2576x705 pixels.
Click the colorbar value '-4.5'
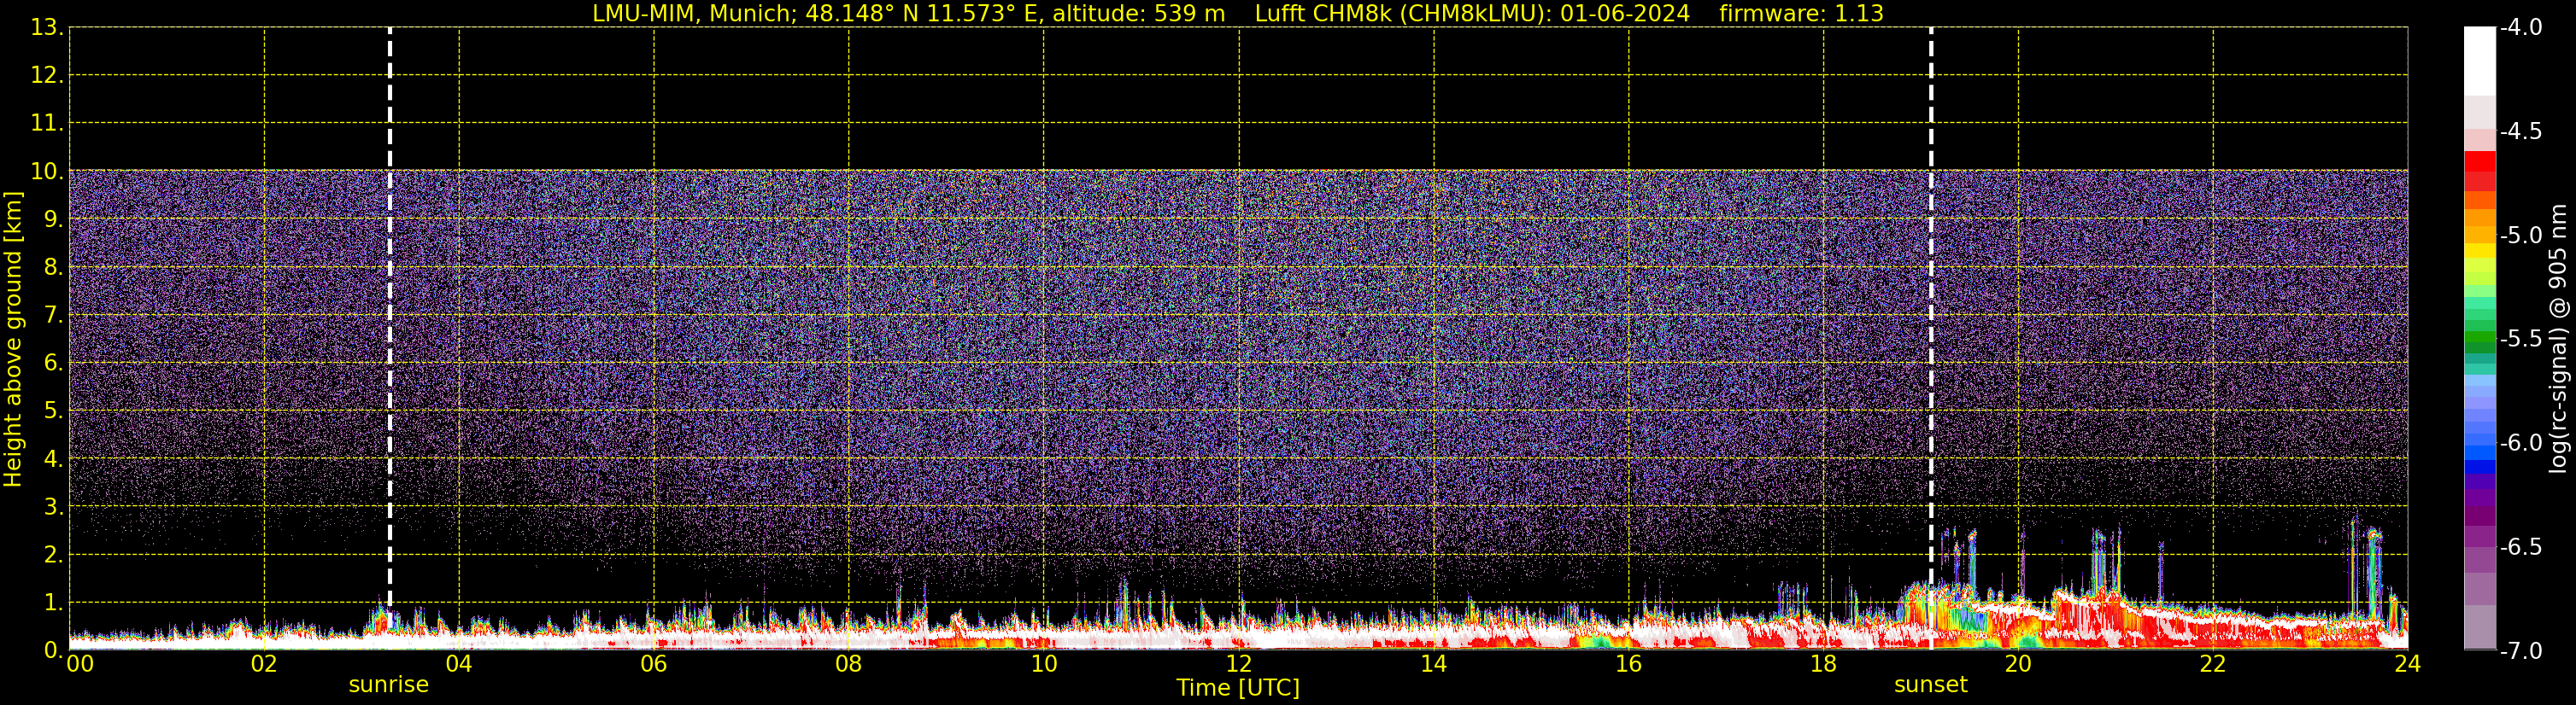click(x=2521, y=131)
